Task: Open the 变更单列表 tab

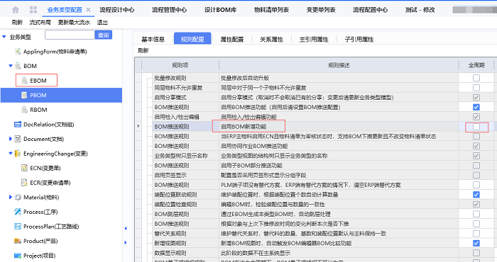Action: [x=321, y=10]
